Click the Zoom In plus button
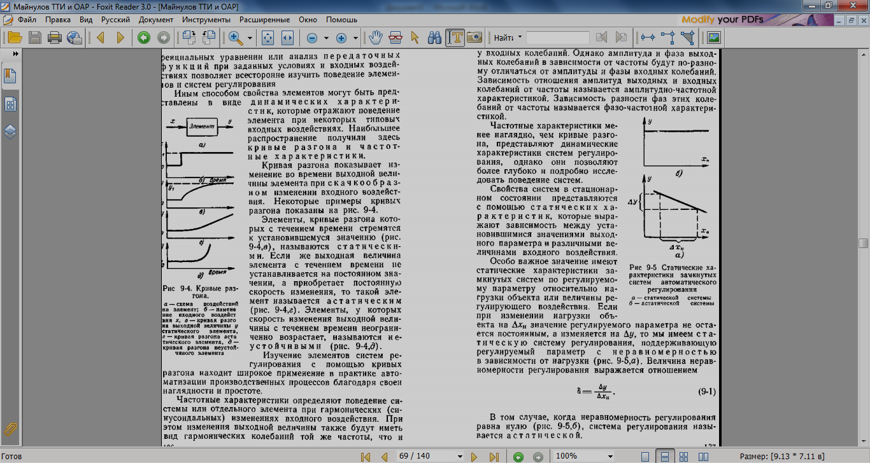Screen dimensions: 870x463 pyautogui.click(x=341, y=38)
